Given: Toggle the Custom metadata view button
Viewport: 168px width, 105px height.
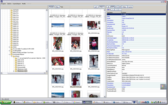Looking at the screenshot, I should (x=130, y=7).
